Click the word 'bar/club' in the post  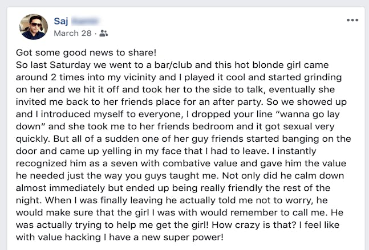[173, 65]
